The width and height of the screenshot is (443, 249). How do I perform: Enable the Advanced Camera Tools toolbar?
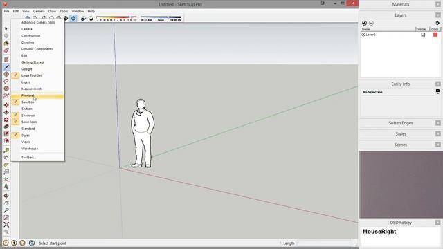click(37, 22)
